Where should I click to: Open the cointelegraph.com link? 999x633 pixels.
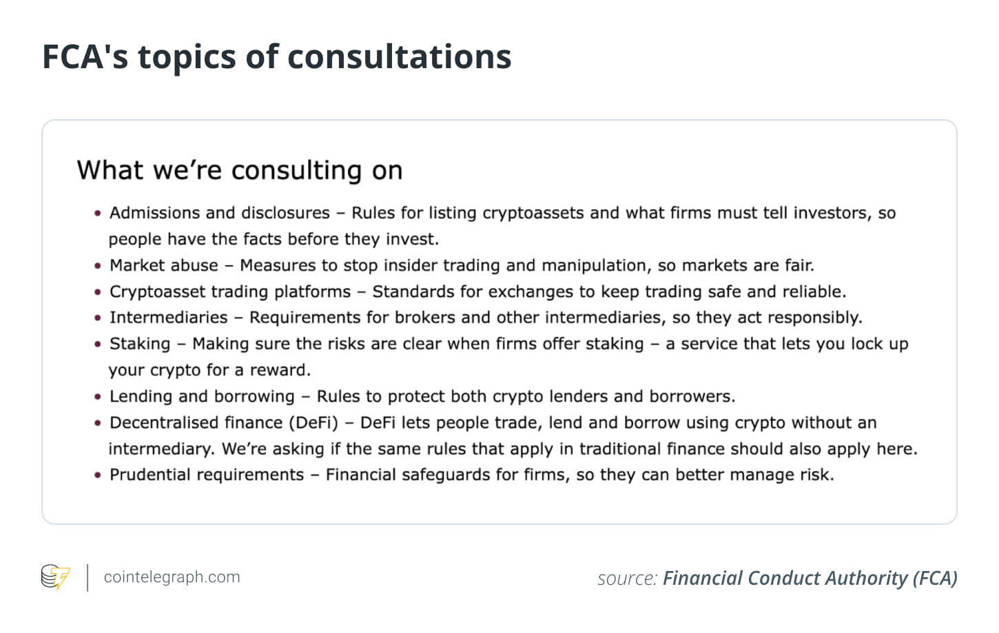click(x=172, y=577)
